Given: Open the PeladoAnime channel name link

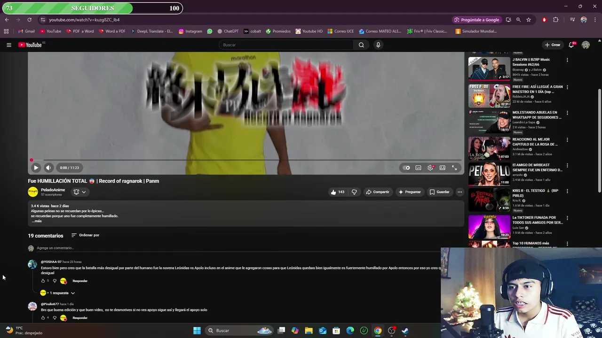Looking at the screenshot, I should (53, 190).
